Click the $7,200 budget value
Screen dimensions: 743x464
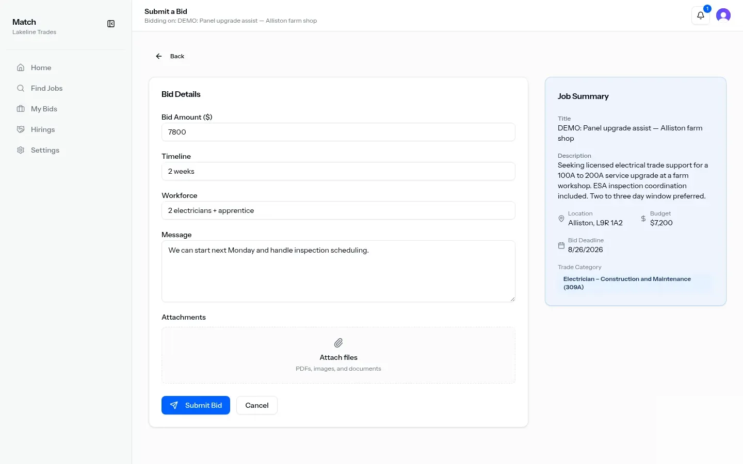[661, 223]
